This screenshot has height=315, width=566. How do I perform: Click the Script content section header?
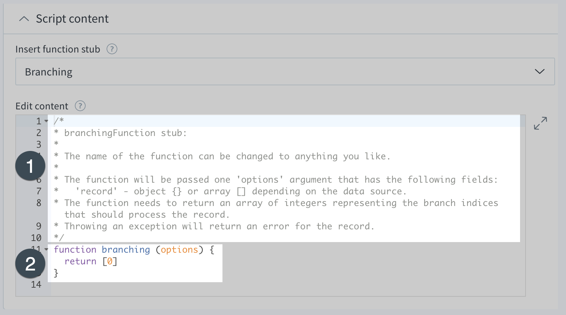click(72, 18)
